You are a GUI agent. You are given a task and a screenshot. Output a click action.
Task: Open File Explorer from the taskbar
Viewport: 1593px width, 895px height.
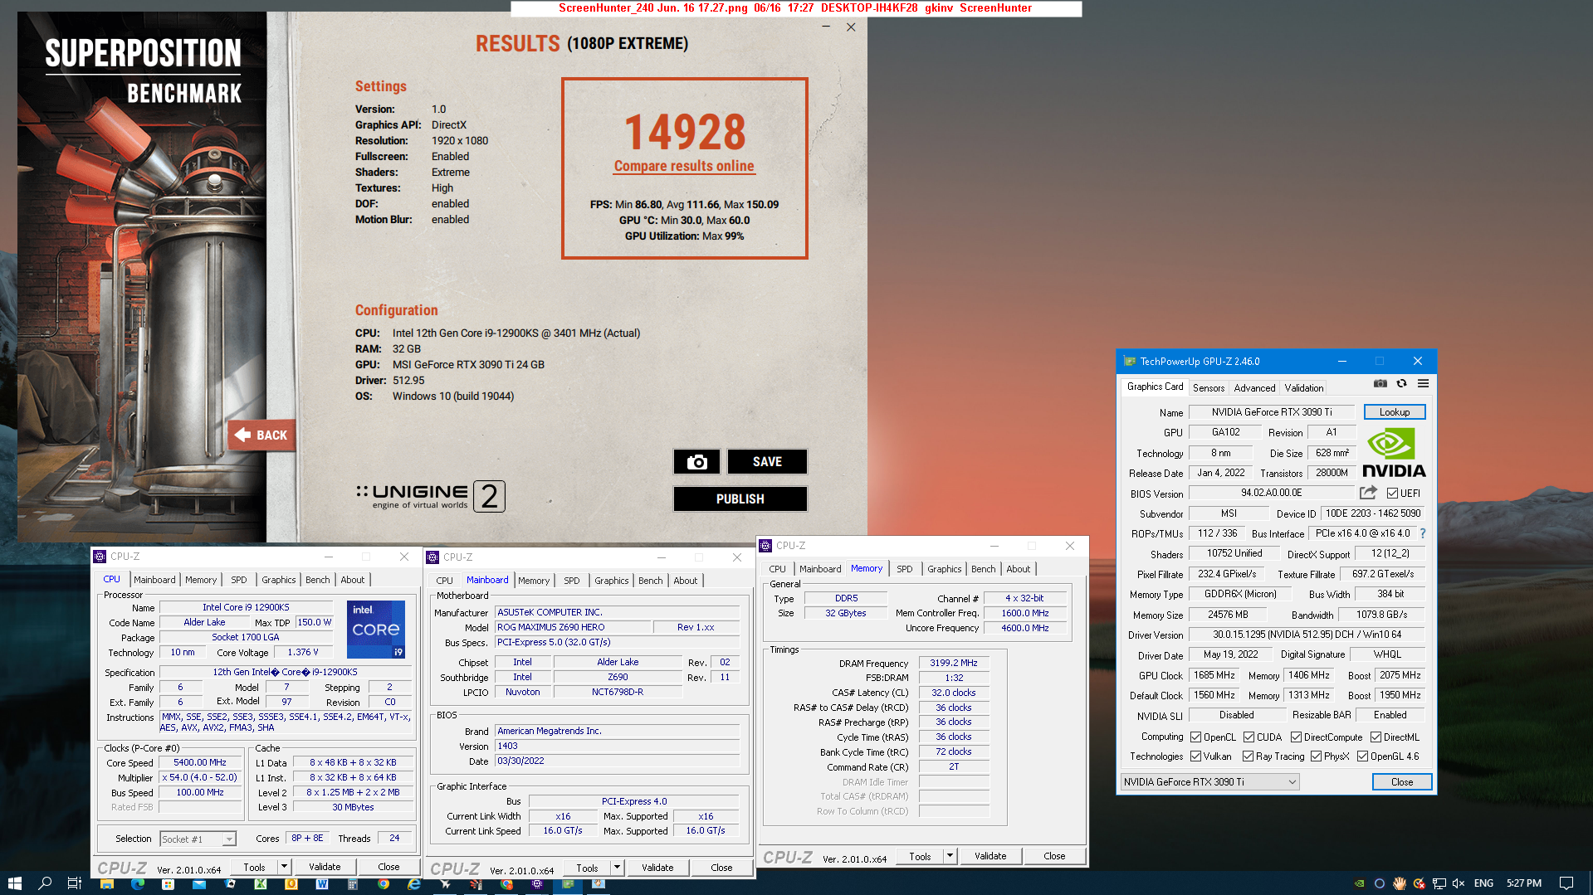click(106, 883)
